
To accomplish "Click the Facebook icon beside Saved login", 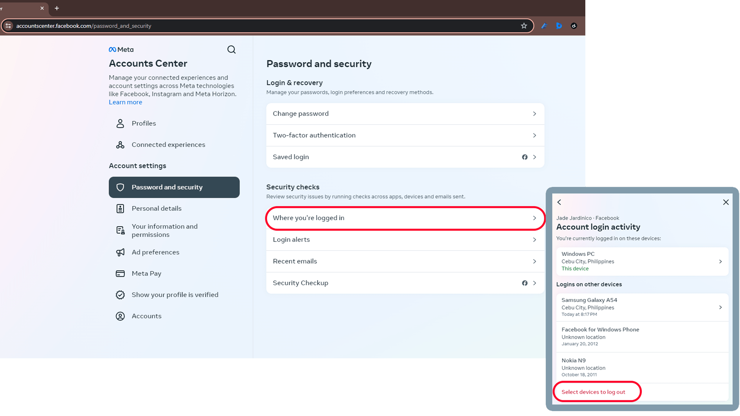I will pyautogui.click(x=525, y=157).
